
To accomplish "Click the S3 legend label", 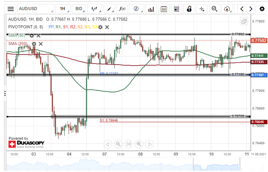I will click(x=94, y=27).
